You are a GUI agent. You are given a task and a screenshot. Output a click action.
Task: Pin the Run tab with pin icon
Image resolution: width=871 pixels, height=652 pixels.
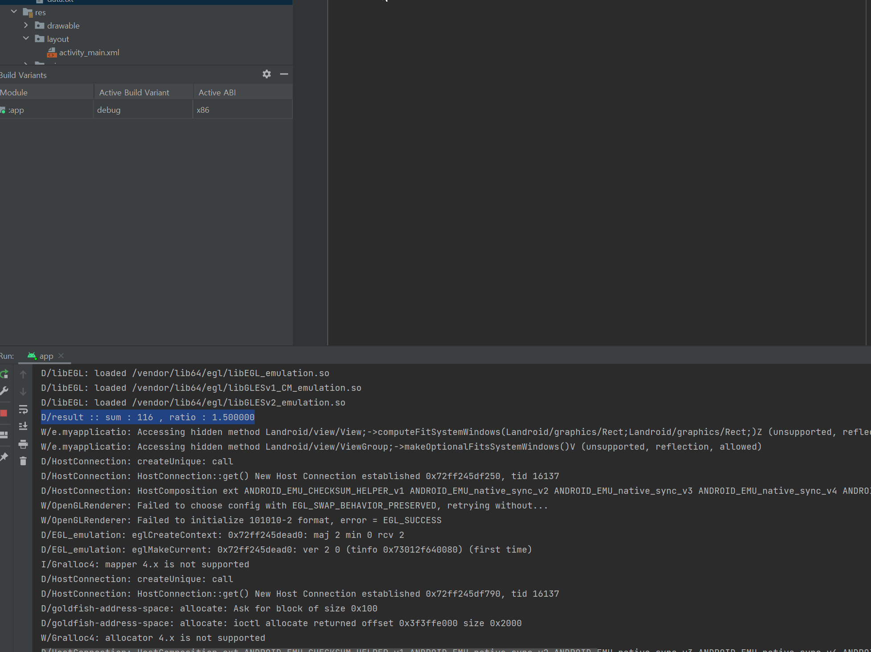click(4, 457)
